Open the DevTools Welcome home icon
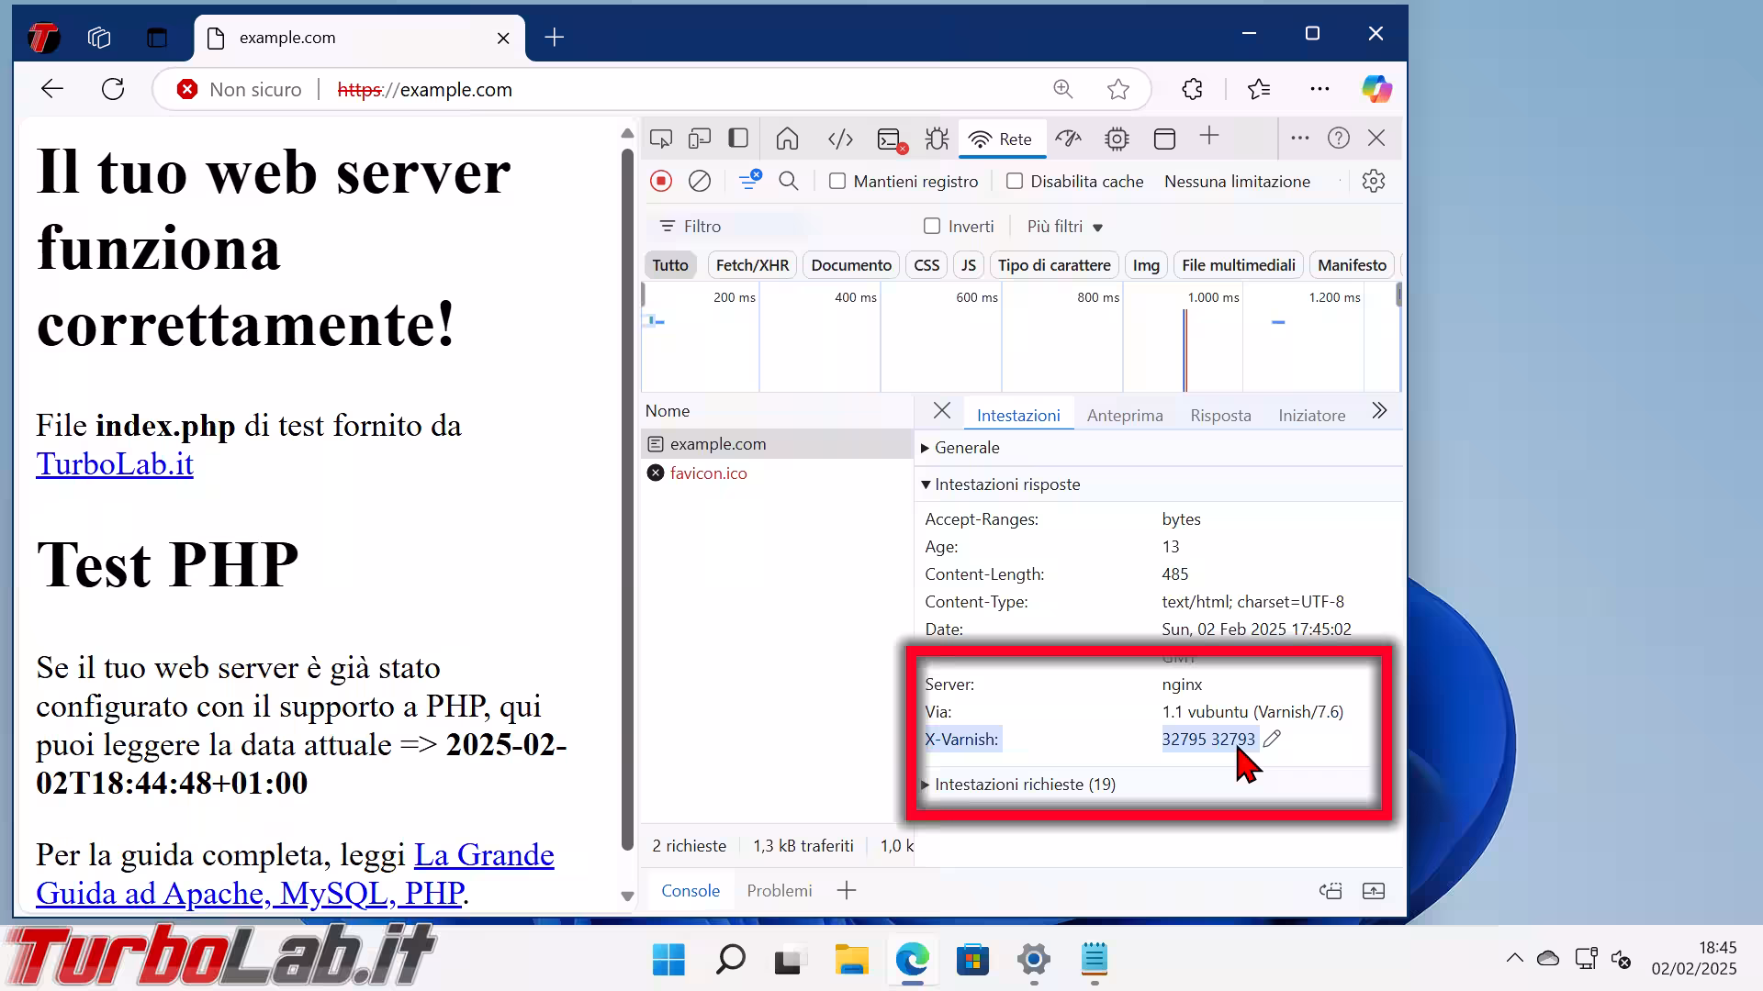The image size is (1763, 991). (x=787, y=139)
